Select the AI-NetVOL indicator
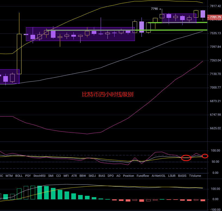This screenshot has width=222, height=211. click(x=158, y=176)
